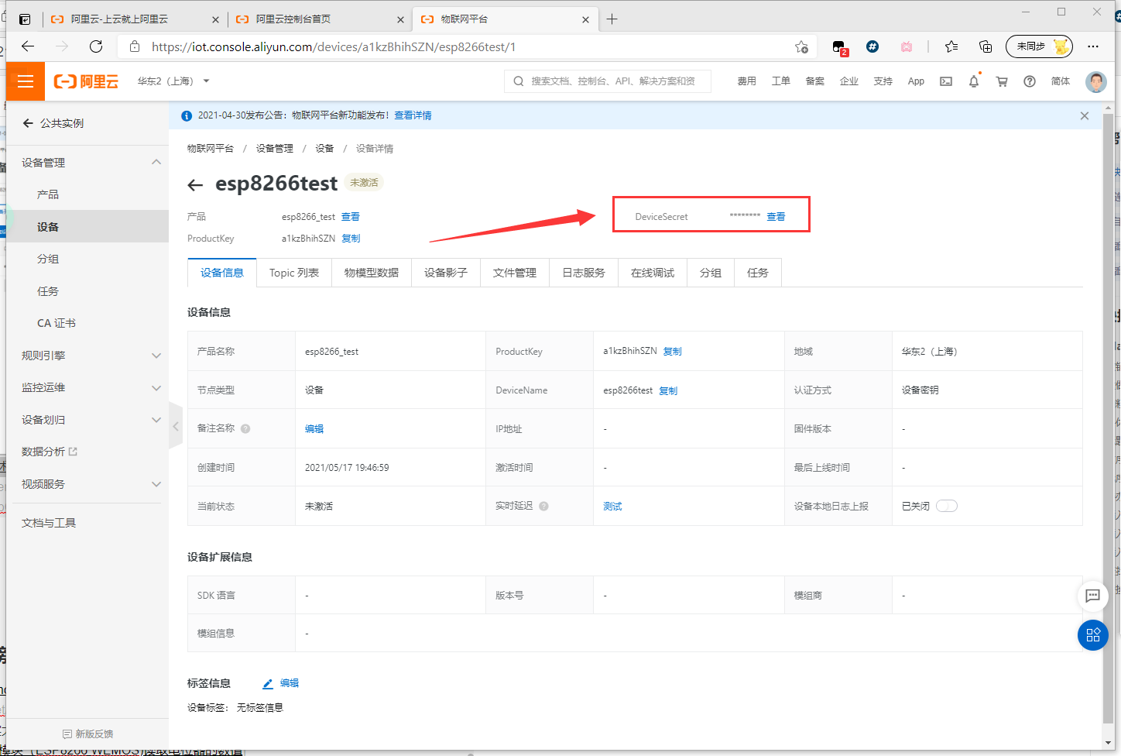
Task: Click the user avatar picture
Action: [x=1096, y=81]
